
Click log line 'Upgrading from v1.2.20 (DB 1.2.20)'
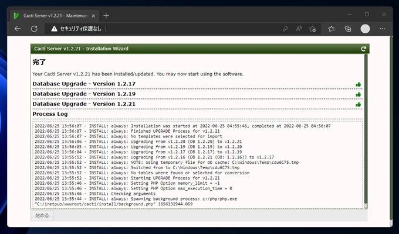138,142
